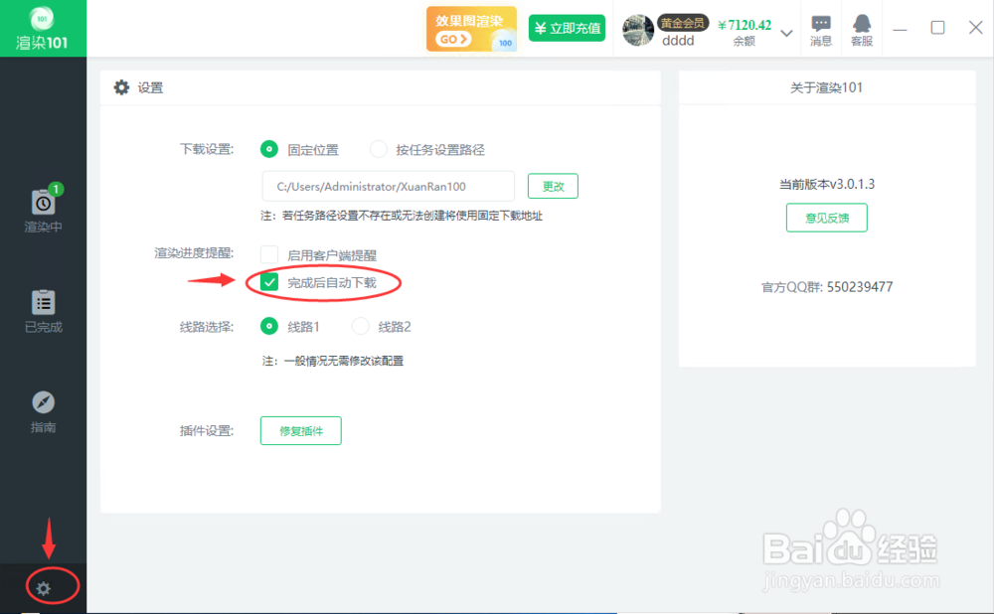The height and width of the screenshot is (614, 994).
Task: Click the download path input field
Action: [x=386, y=186]
